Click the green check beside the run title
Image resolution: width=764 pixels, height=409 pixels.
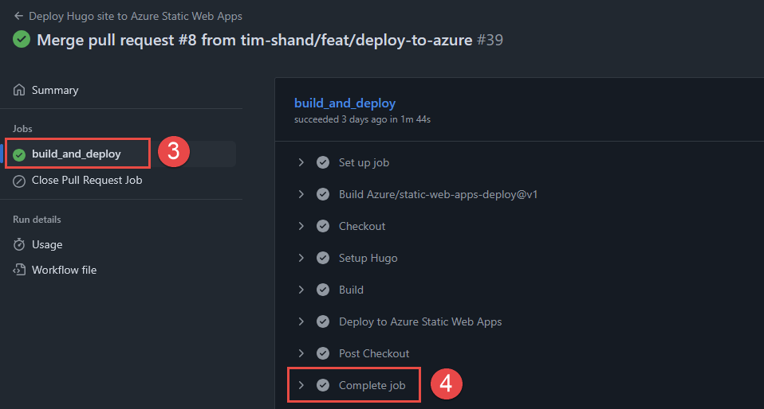22,39
